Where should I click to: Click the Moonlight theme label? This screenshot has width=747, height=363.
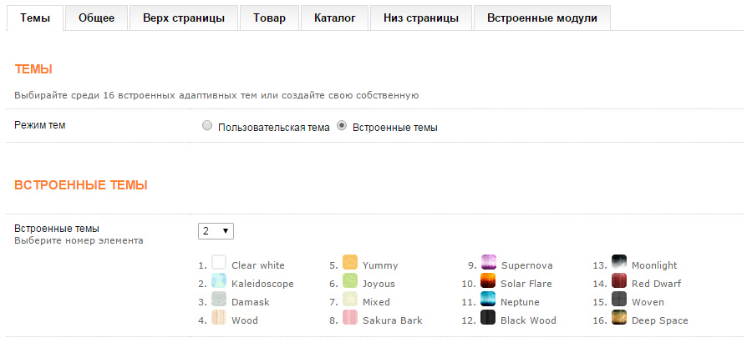tap(654, 265)
